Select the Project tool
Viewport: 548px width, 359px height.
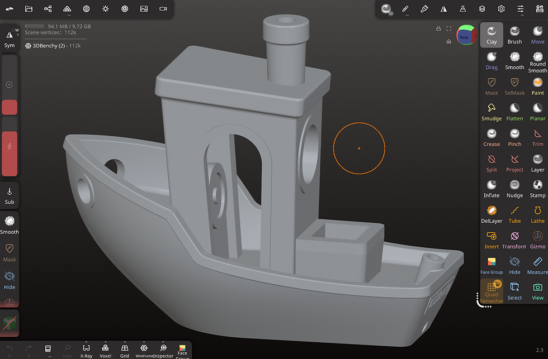click(x=514, y=163)
